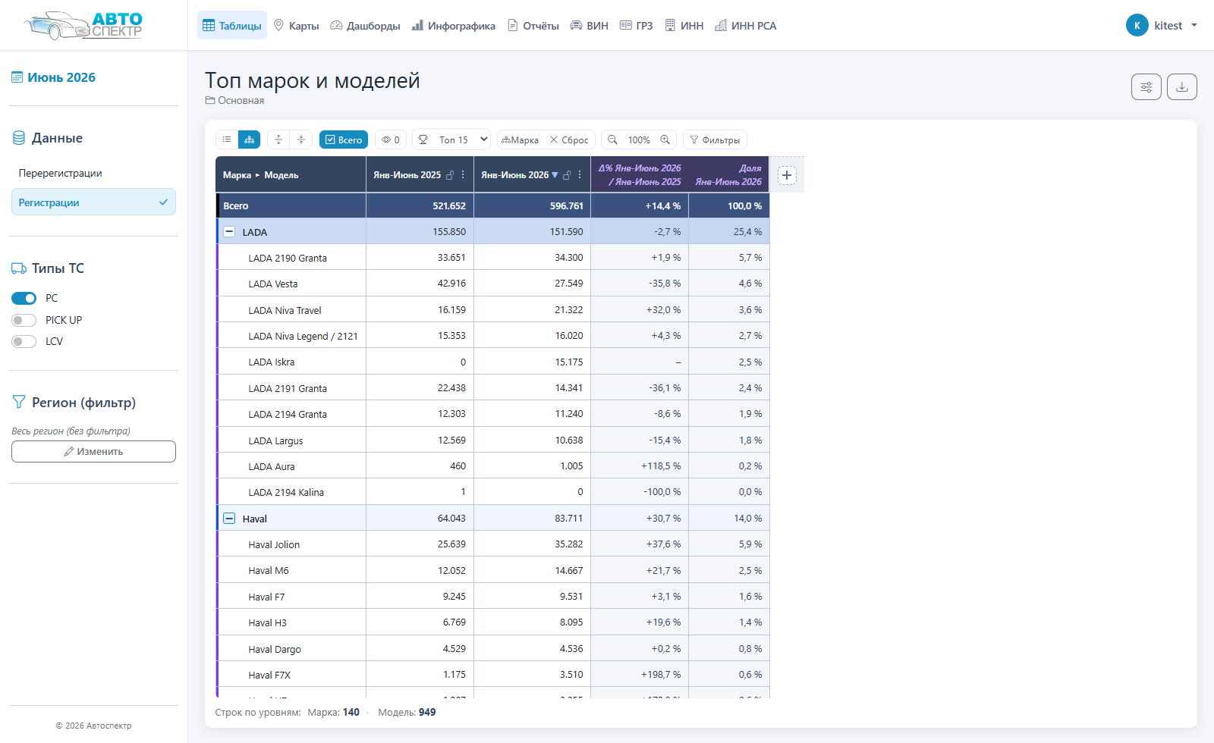
Task: Click the Основная folder icon
Action: point(210,100)
